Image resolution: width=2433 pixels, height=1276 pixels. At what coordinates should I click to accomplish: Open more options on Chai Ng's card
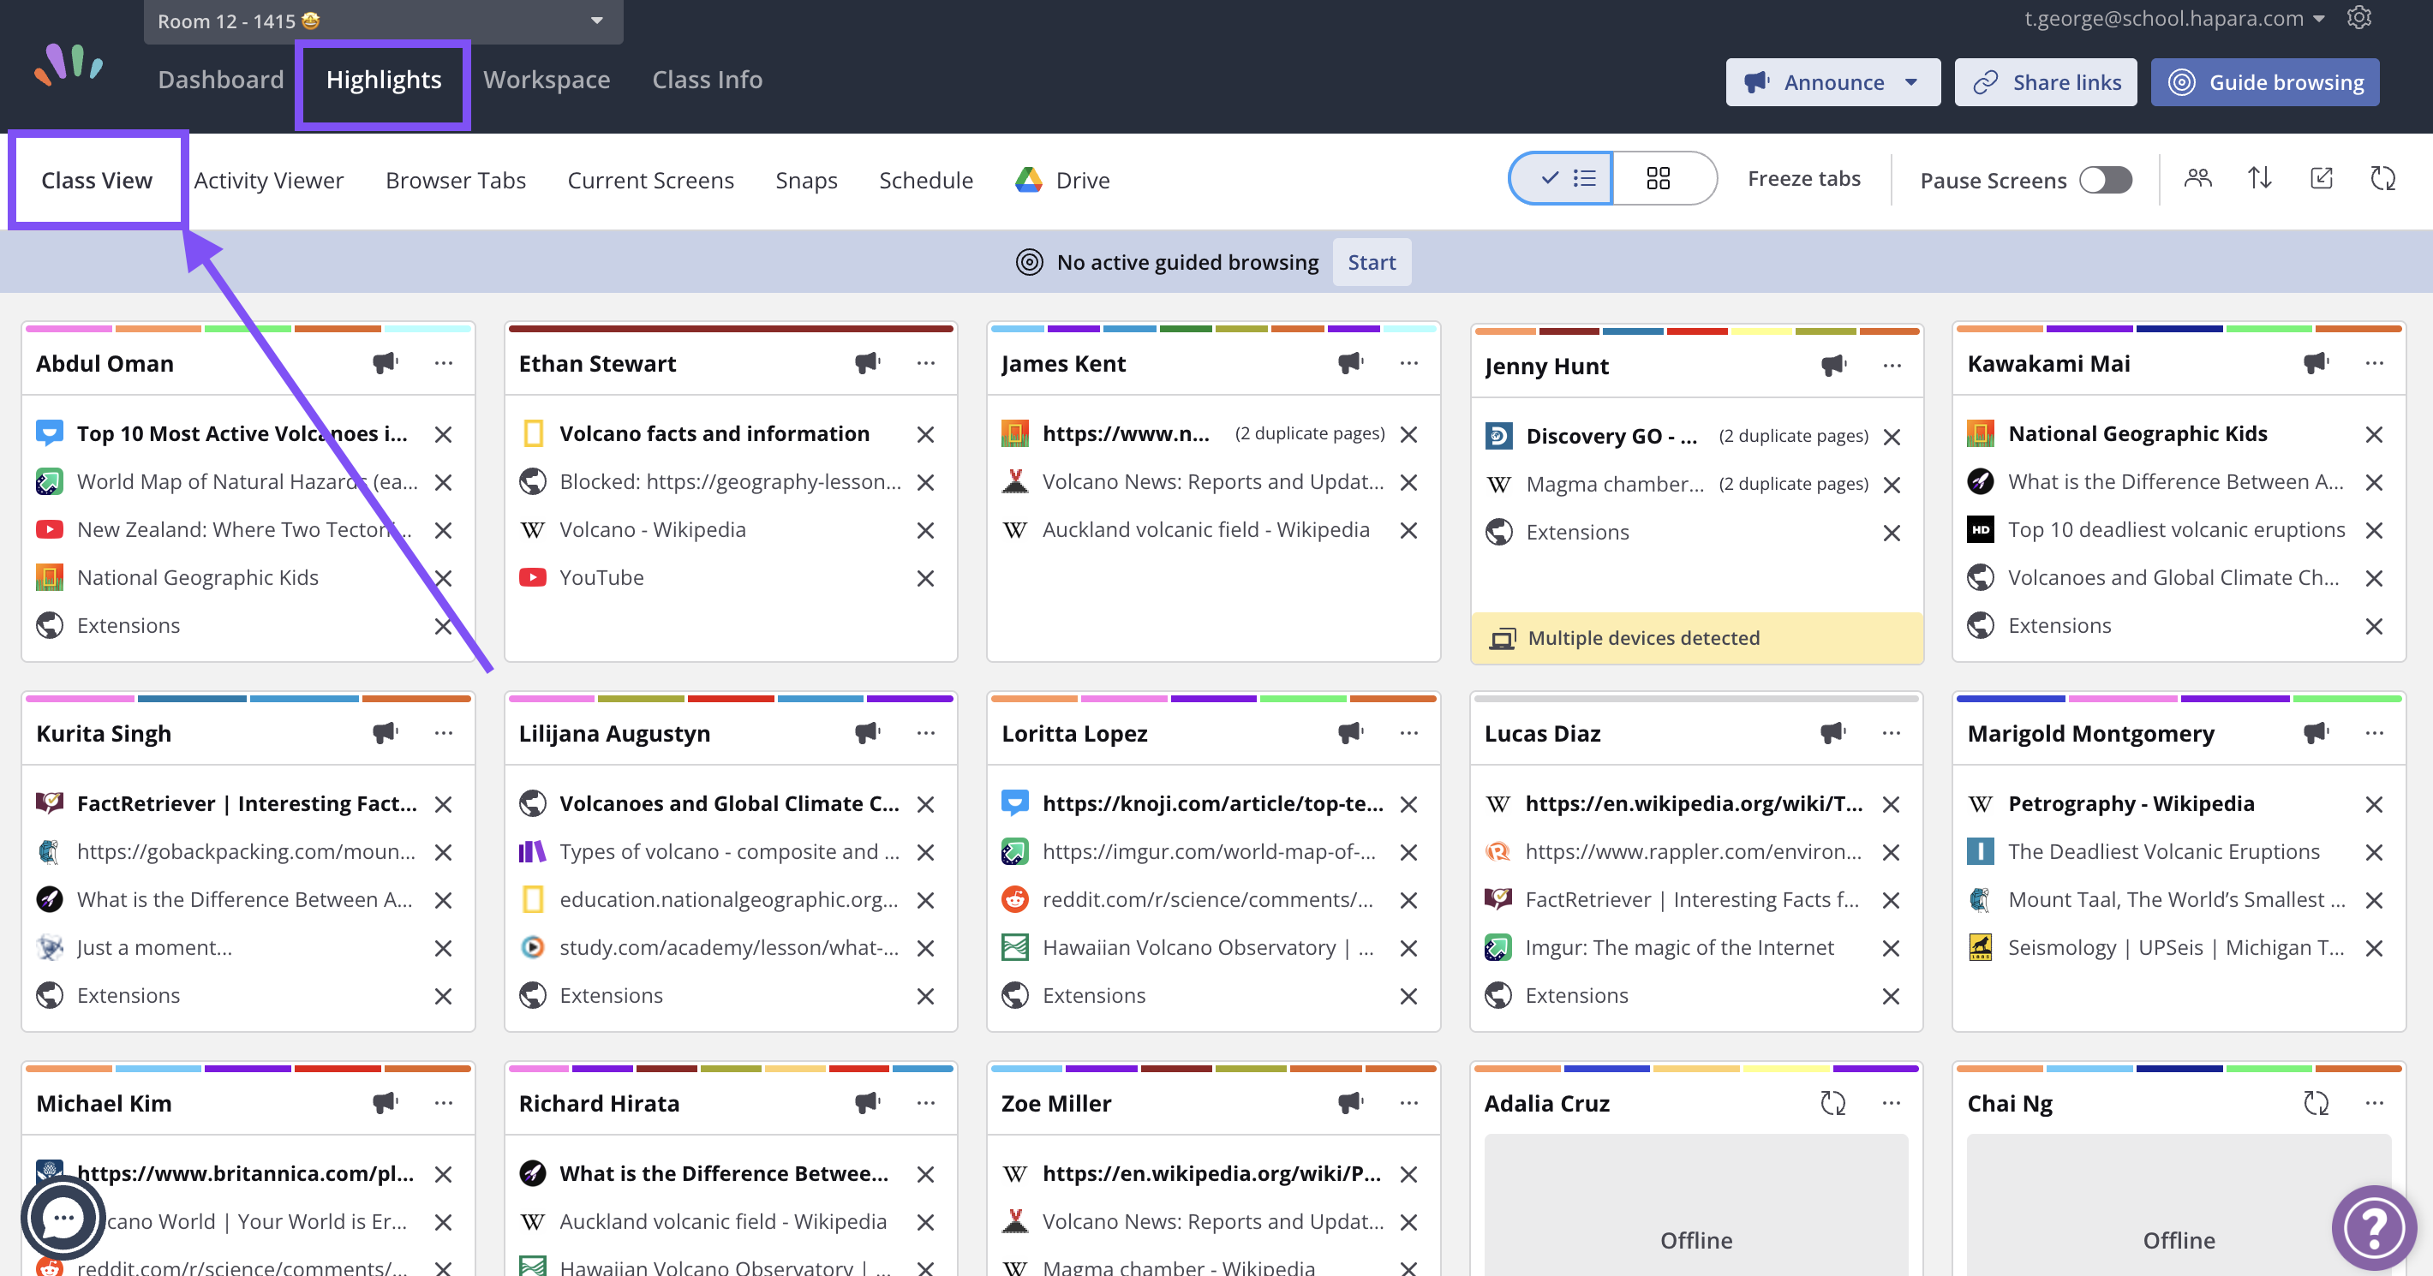tap(2375, 1102)
